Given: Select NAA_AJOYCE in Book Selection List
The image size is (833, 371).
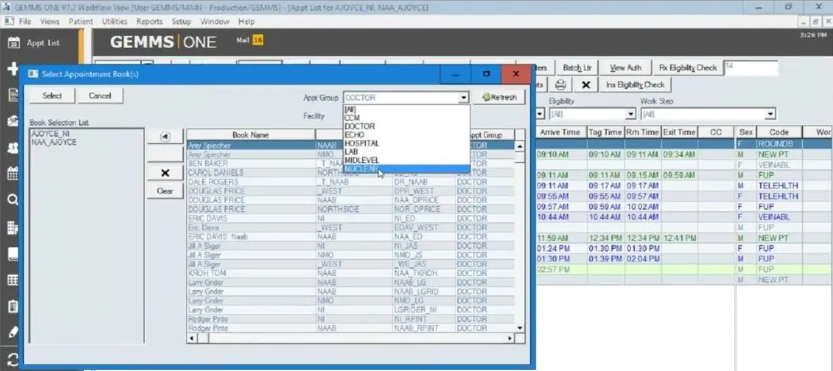Looking at the screenshot, I should tap(54, 142).
